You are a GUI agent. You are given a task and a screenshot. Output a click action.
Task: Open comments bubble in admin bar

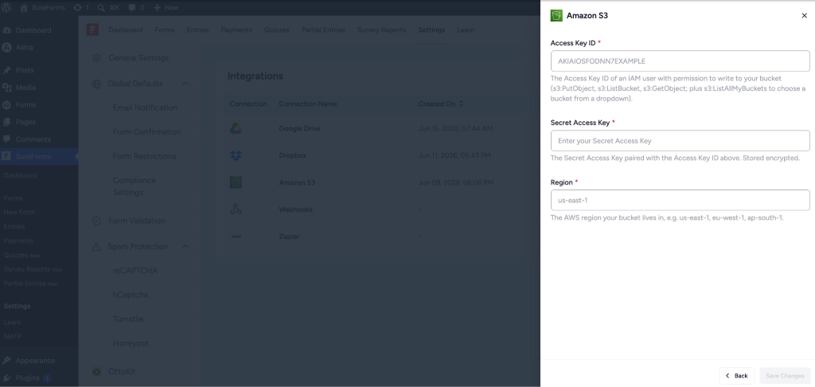point(136,7)
